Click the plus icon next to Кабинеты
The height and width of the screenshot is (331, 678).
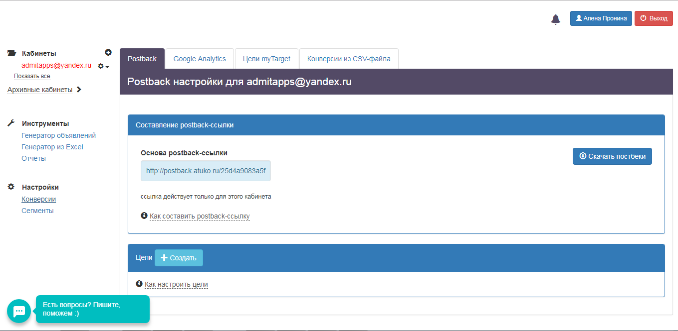[108, 52]
